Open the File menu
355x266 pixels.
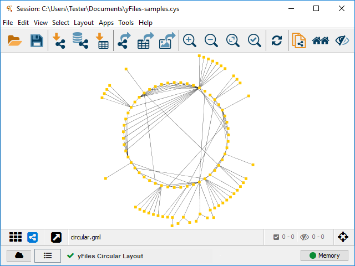click(8, 23)
